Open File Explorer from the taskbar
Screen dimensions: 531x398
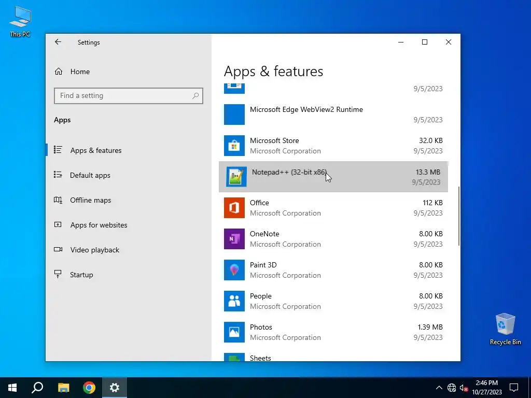click(63, 388)
